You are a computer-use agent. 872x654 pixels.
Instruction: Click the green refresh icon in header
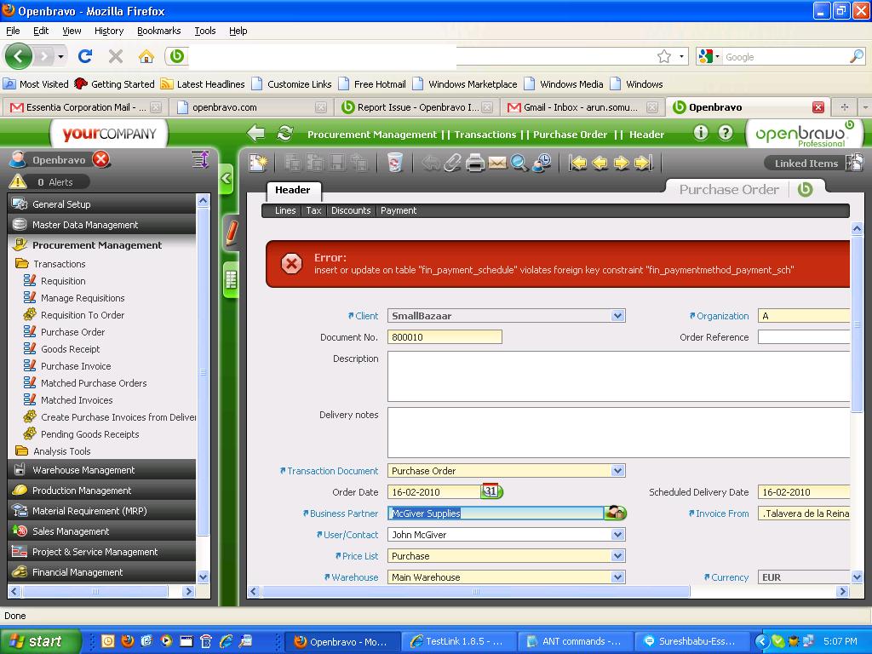[x=285, y=134]
